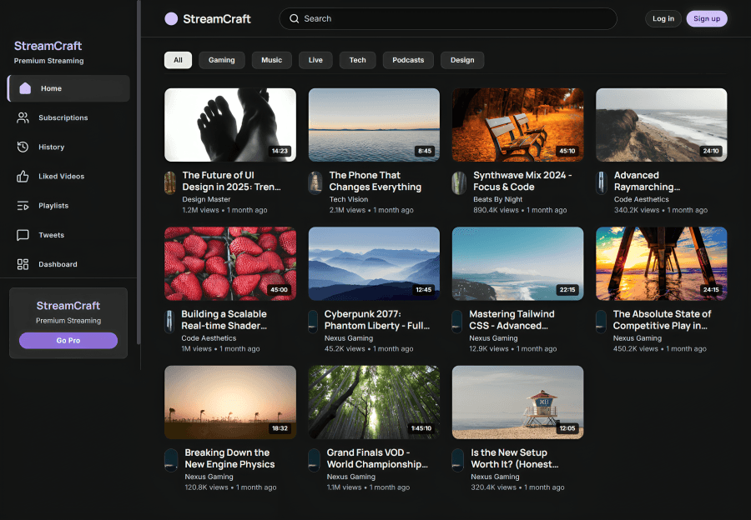The width and height of the screenshot is (751, 520).
Task: Open avatar beside Breaking Down the New Engine
Action: [171, 460]
